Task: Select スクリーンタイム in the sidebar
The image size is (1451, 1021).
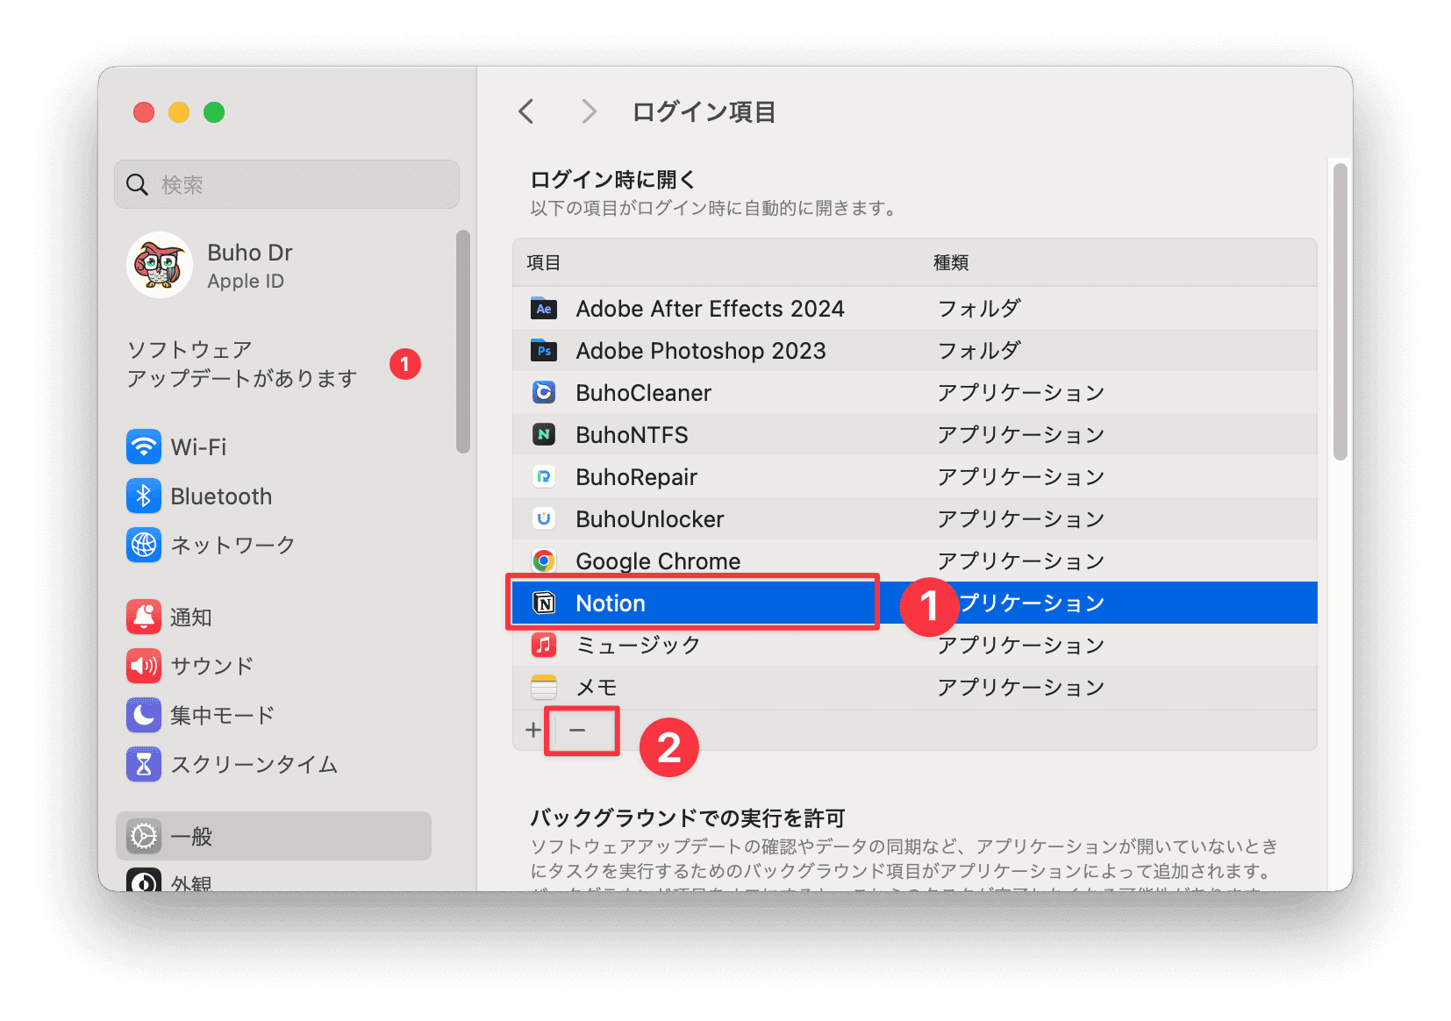Action: [274, 764]
